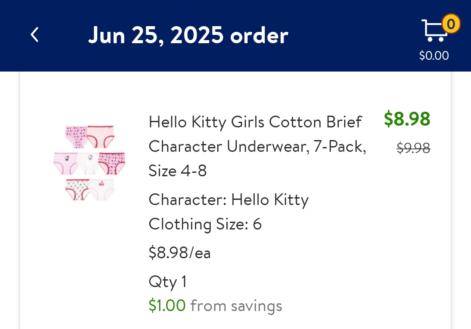471x329 pixels.
Task: Click 'Size 4-8' in the product title
Action: coord(177,171)
